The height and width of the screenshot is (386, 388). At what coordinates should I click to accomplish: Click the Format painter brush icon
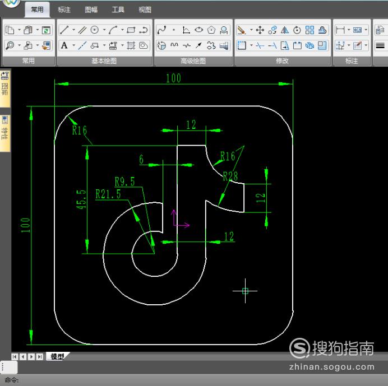[46, 45]
